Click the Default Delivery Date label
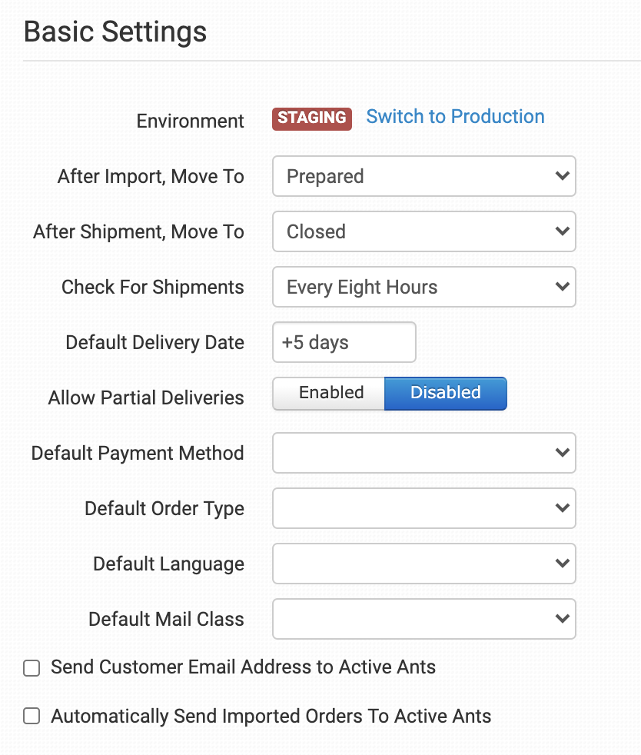641x755 pixels. 154,343
